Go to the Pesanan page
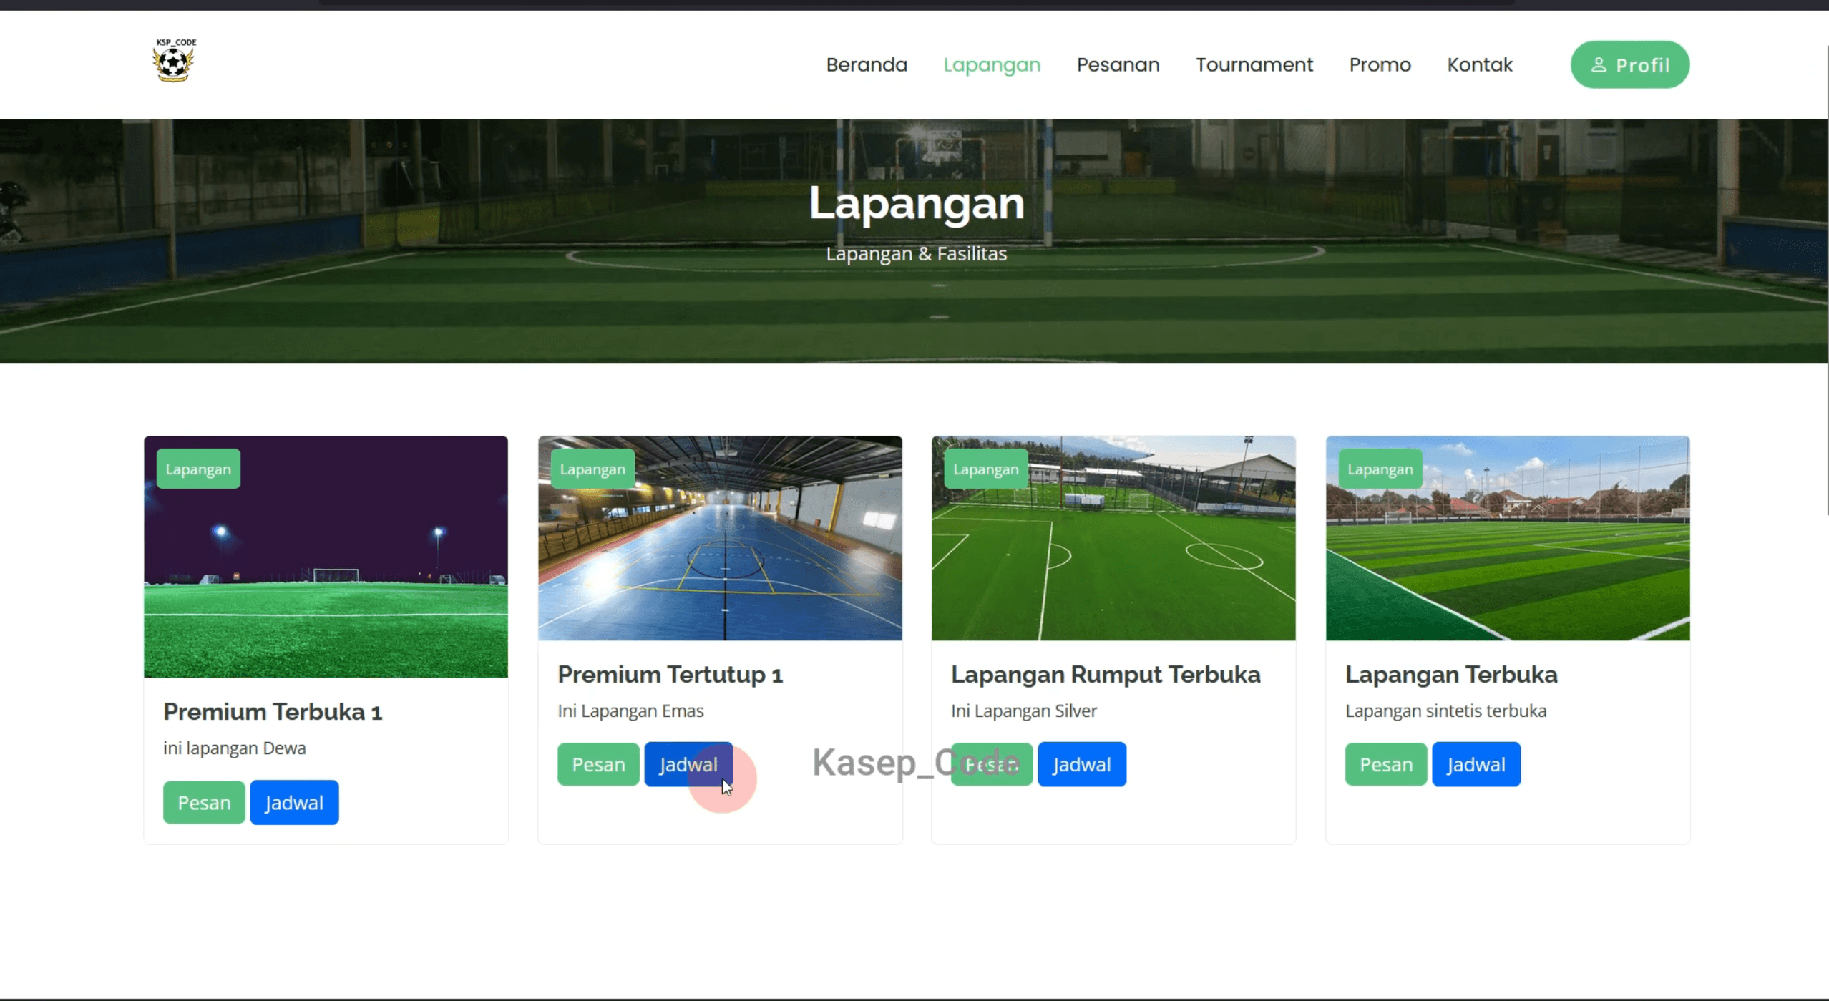 pos(1118,64)
